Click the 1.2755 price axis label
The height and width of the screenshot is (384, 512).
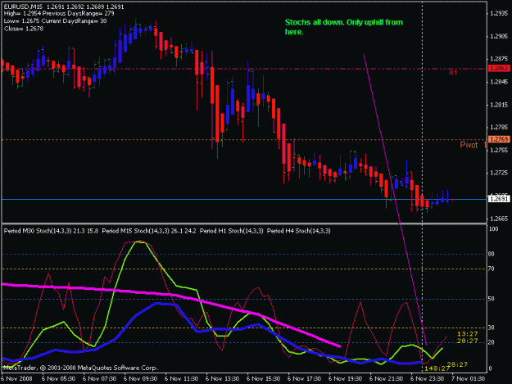pyautogui.click(x=499, y=150)
